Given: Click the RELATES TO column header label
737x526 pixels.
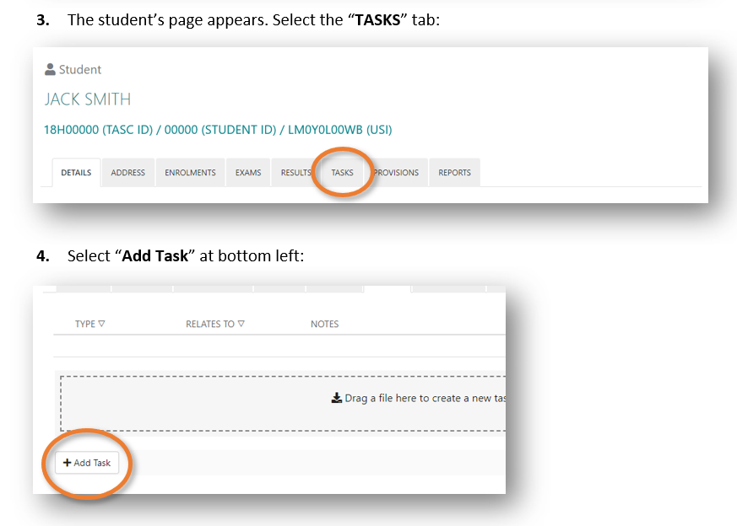Looking at the screenshot, I should point(210,324).
